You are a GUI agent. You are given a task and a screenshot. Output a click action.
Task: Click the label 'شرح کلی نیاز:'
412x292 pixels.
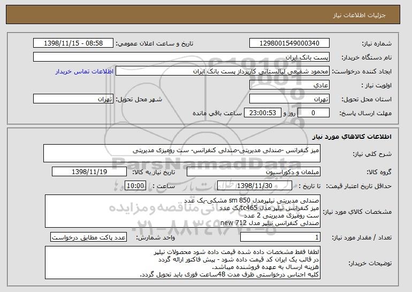(372, 154)
